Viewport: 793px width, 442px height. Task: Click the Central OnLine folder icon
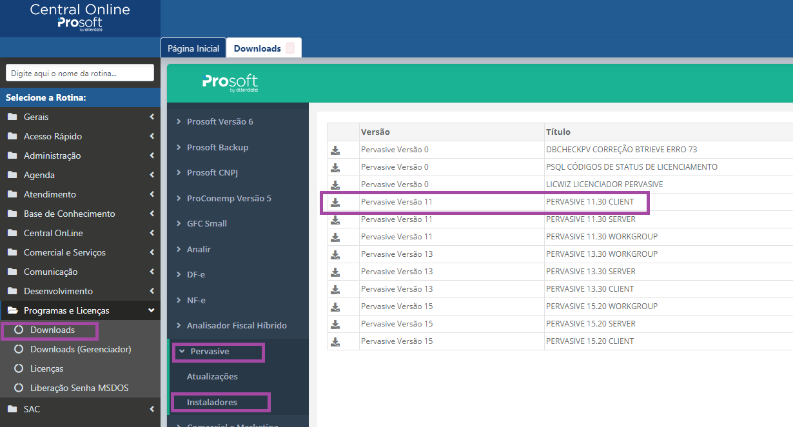tap(12, 233)
